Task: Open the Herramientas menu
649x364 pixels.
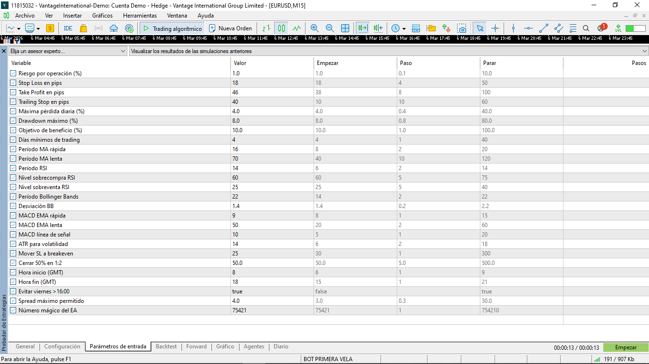Action: point(140,16)
